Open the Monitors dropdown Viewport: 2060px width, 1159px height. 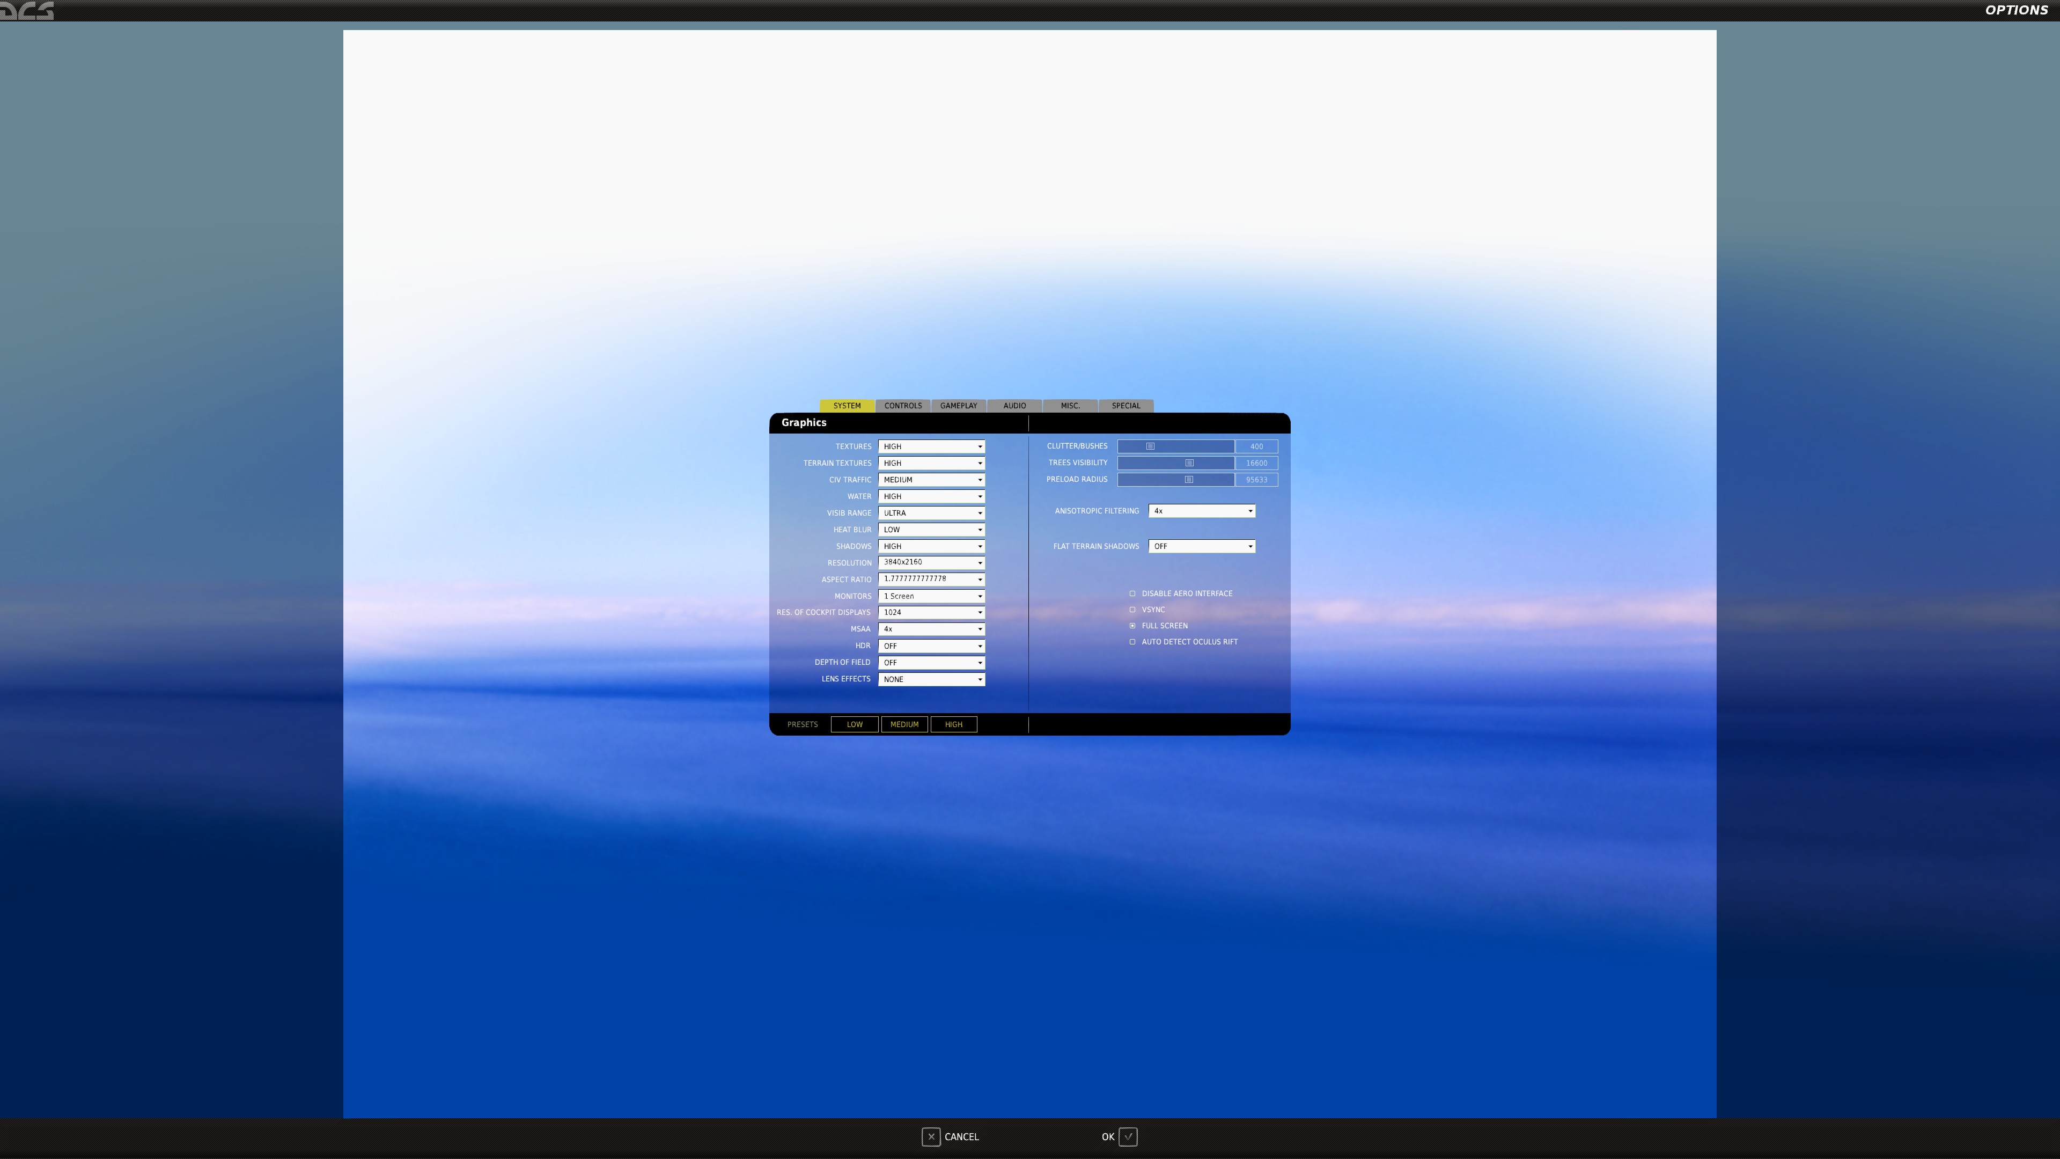[x=932, y=596]
